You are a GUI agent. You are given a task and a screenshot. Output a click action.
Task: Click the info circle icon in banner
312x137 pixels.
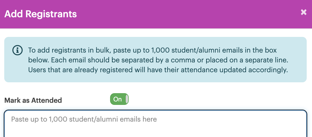click(18, 50)
